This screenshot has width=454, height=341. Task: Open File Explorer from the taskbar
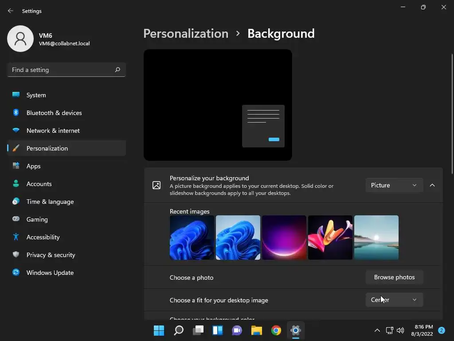[257, 330]
